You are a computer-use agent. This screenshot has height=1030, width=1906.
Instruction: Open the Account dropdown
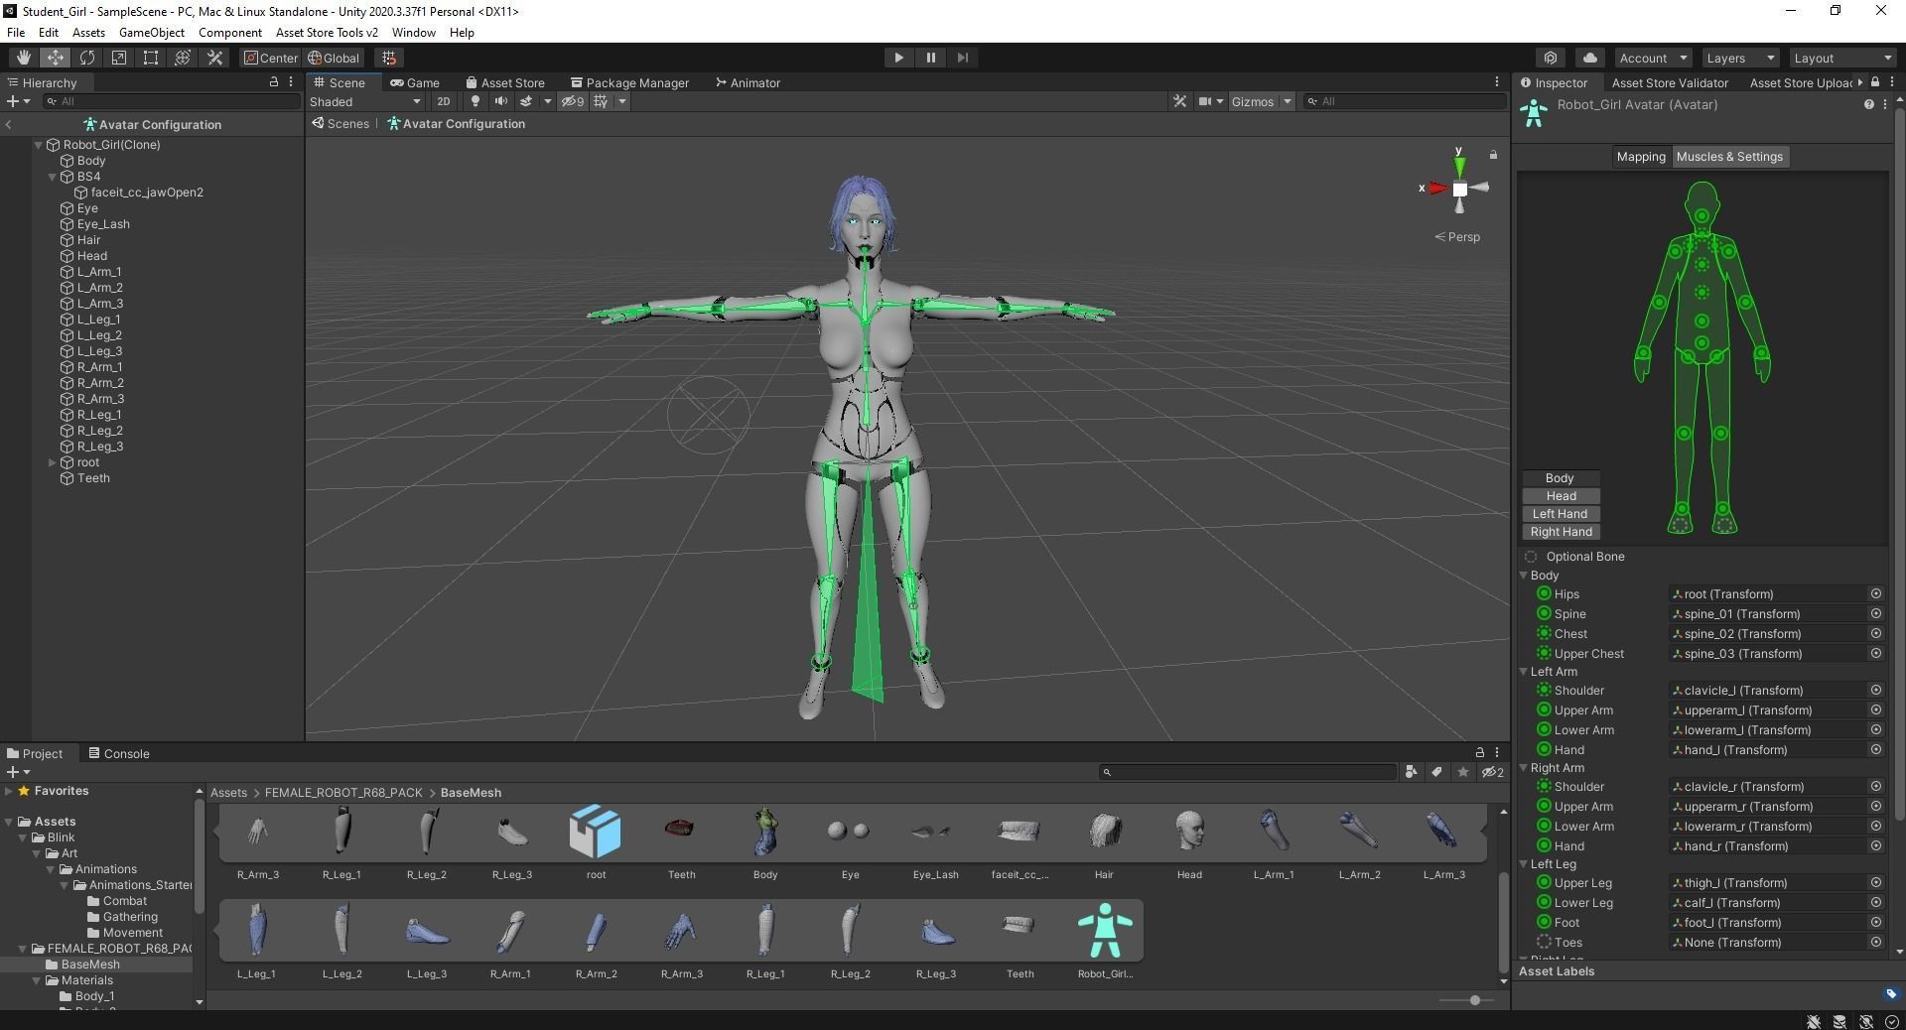tap(1652, 58)
